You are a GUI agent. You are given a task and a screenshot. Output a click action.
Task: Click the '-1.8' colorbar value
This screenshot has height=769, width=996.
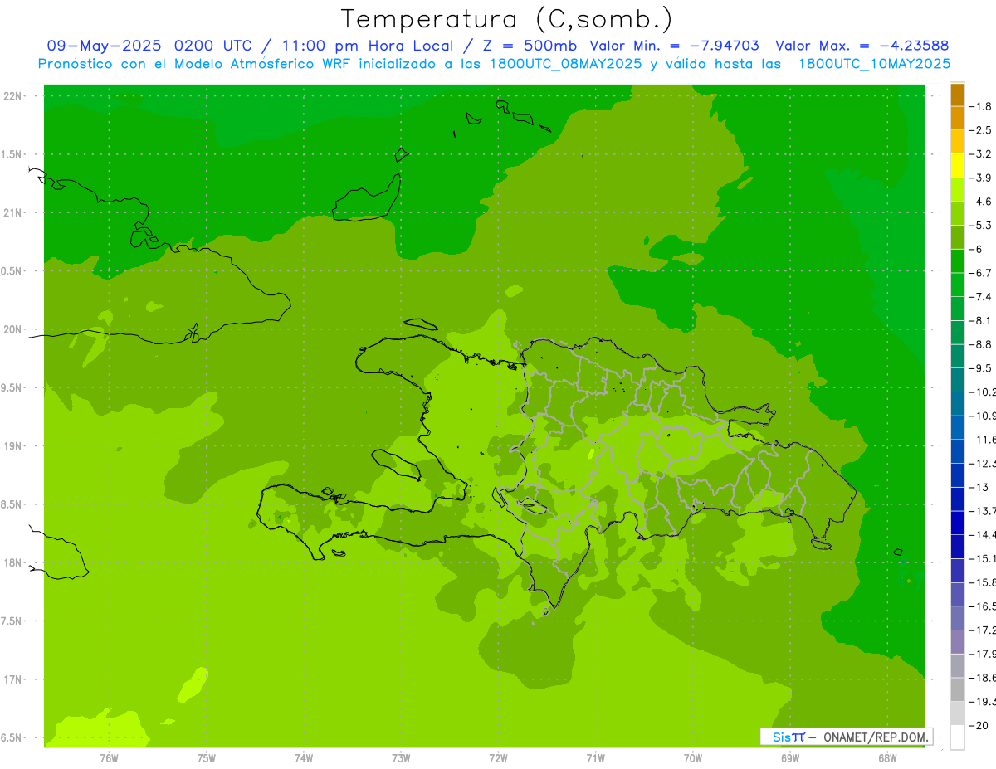(x=980, y=106)
